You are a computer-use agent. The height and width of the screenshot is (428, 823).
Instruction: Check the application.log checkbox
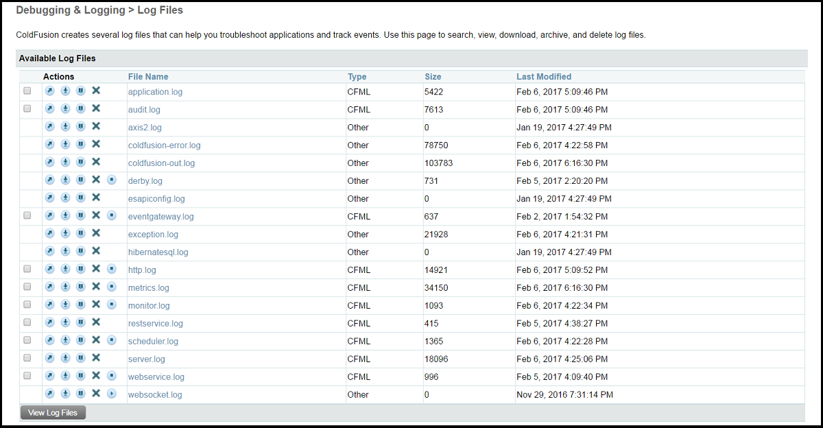click(27, 91)
